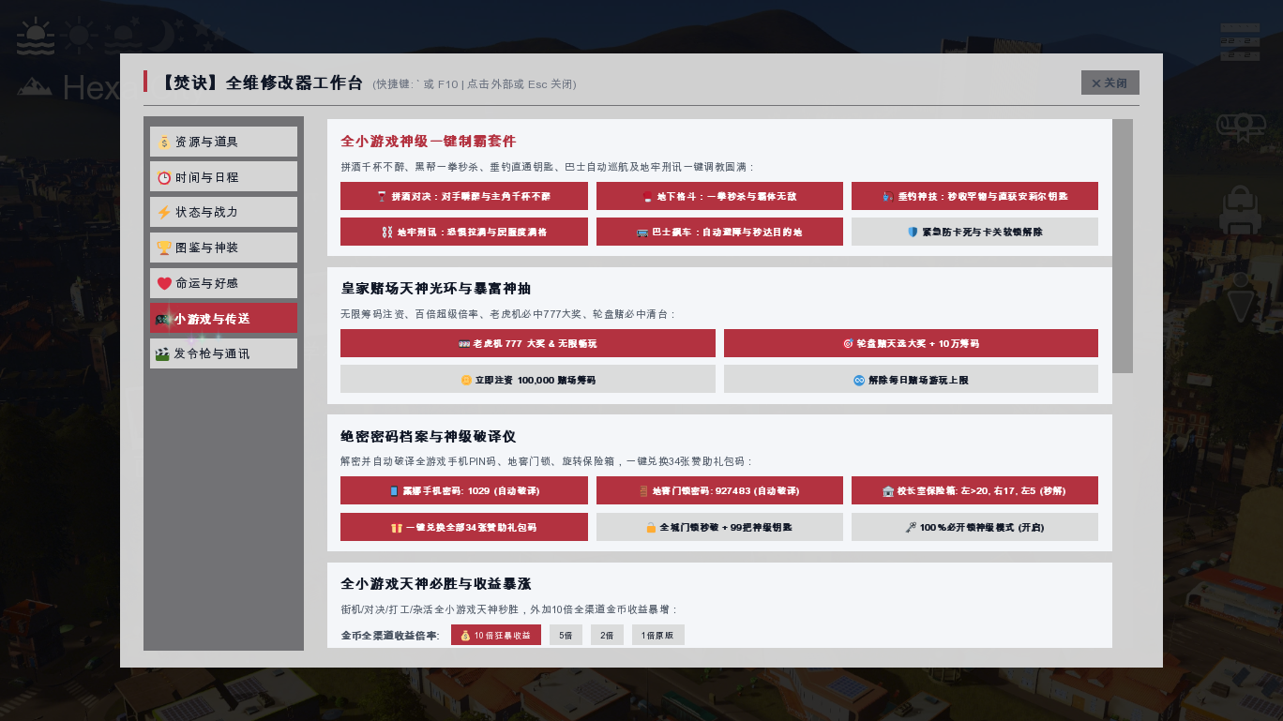Click 紧急防卡死与卡关软锁解除 button
1283x721 pixels.
coord(974,232)
